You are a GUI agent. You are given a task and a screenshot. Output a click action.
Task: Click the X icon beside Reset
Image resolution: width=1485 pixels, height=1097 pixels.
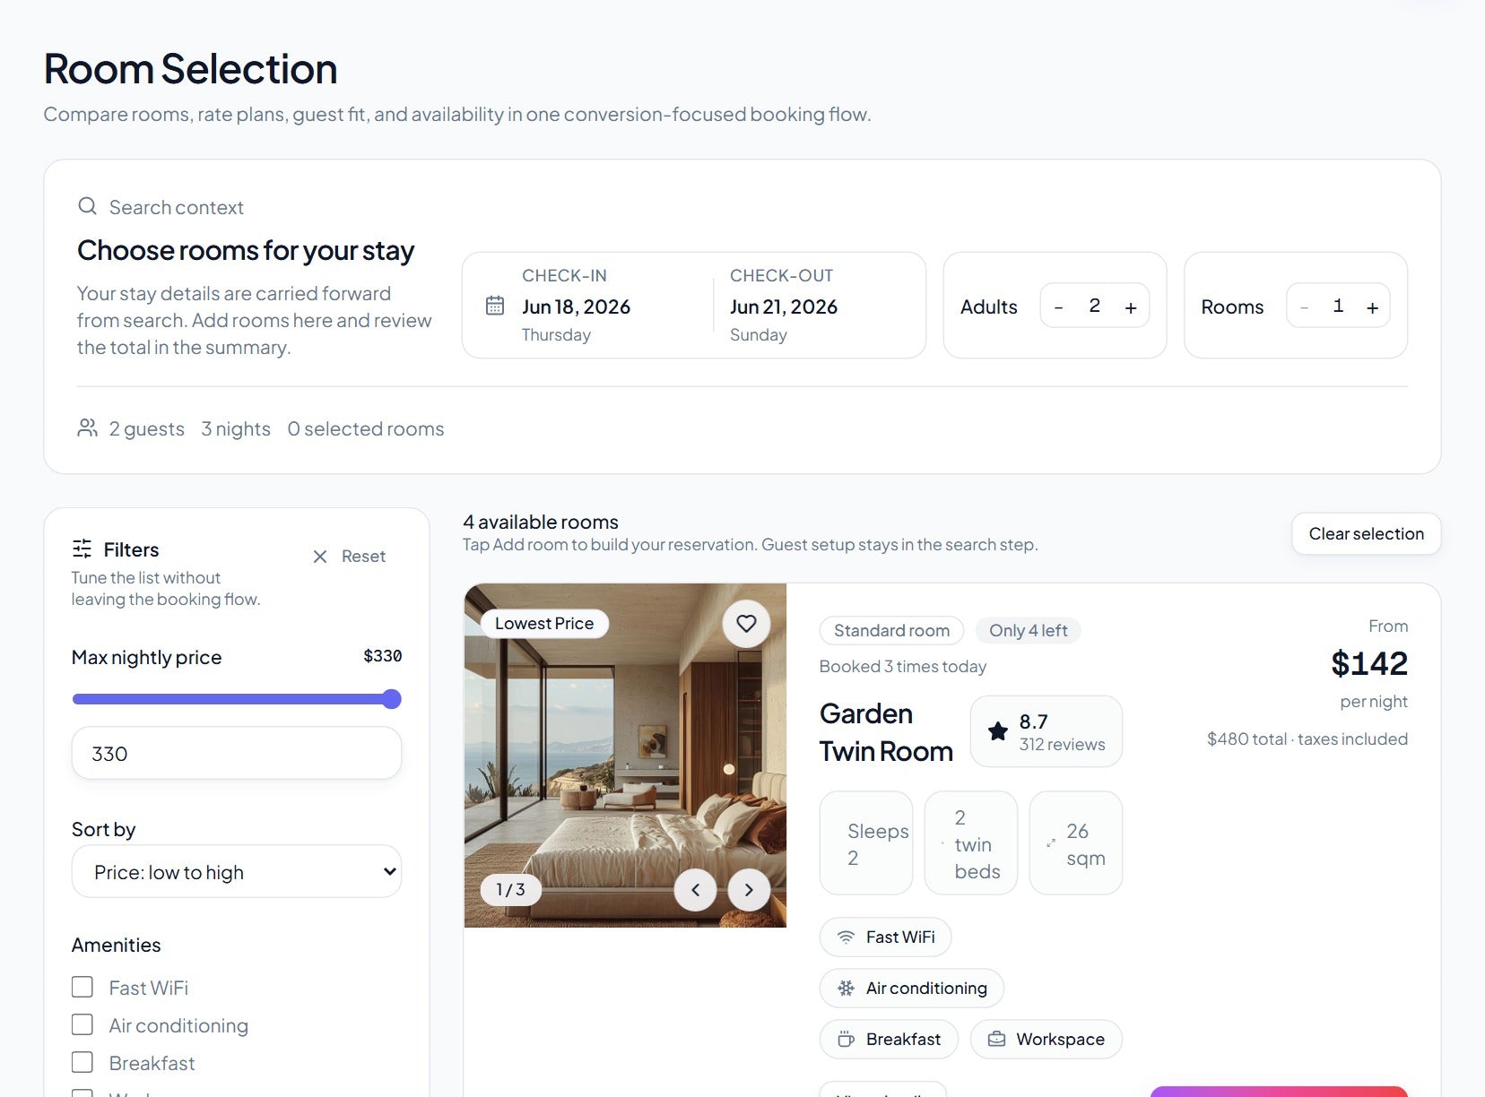(x=320, y=557)
